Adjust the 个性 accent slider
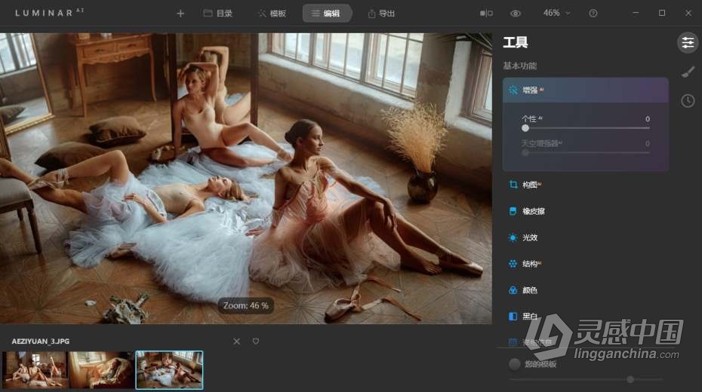Image resolution: width=702 pixels, height=392 pixels. pyautogui.click(x=587, y=128)
